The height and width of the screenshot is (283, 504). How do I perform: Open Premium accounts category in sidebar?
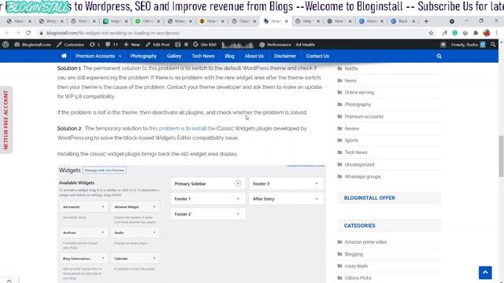tap(364, 116)
